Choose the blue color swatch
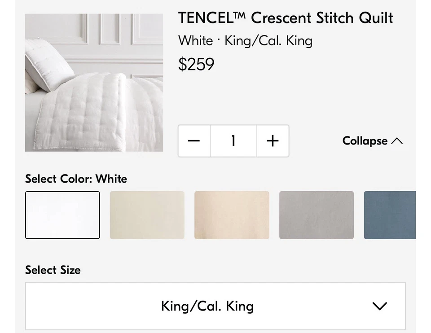Viewport: 431px width, 333px height. coord(390,215)
